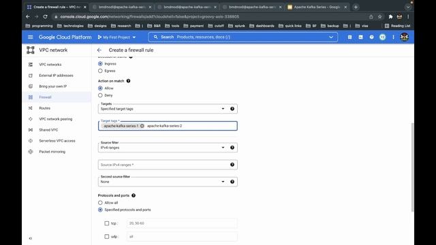Show help for Protocols and ports
Screen dimensions: 436x245
coord(134,195)
